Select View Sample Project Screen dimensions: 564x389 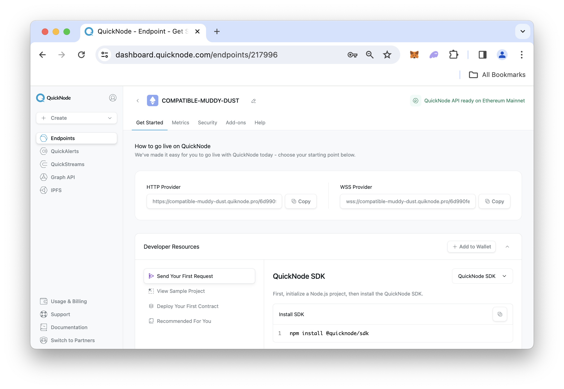pos(177,291)
